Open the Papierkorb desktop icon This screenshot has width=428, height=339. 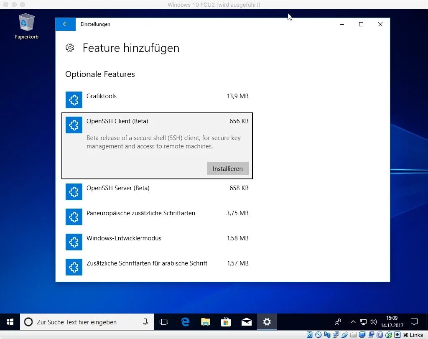click(26, 26)
